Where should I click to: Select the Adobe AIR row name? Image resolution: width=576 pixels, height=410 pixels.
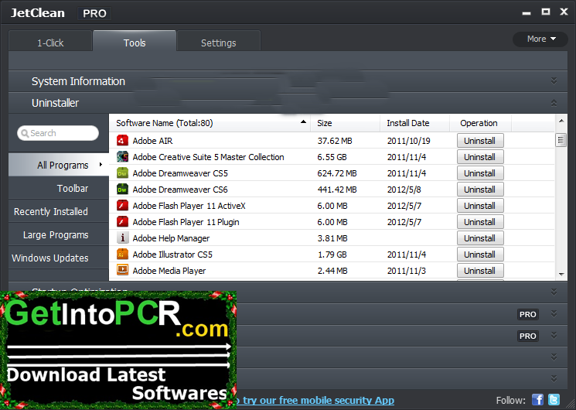pyautogui.click(x=152, y=141)
